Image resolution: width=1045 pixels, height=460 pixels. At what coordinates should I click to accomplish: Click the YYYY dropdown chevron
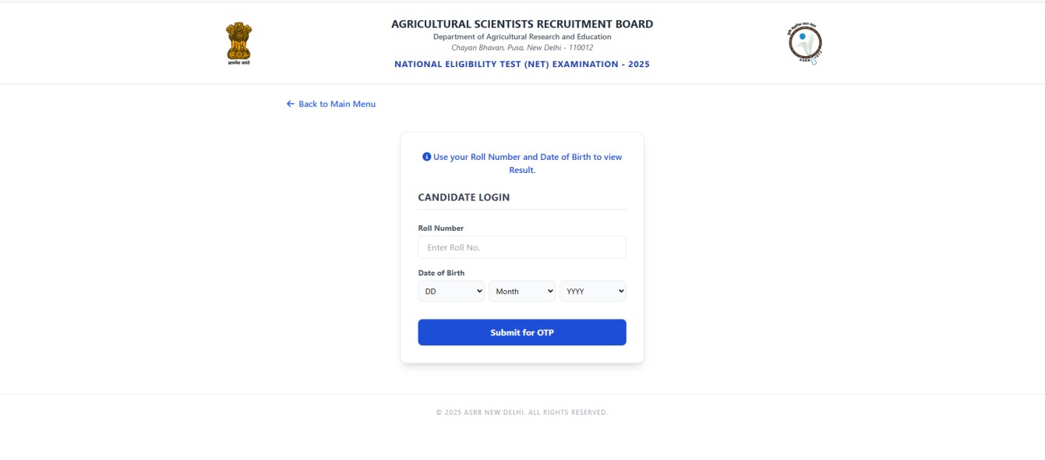(621, 291)
